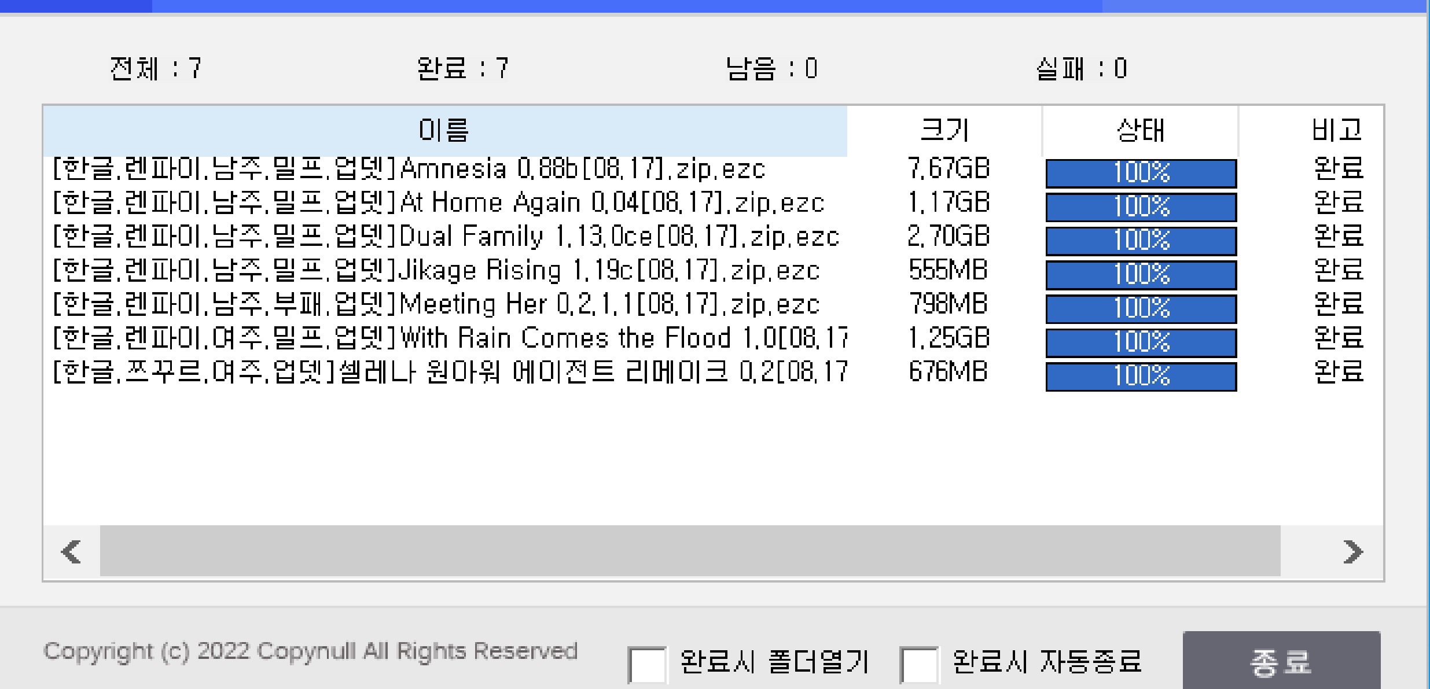Image resolution: width=1430 pixels, height=689 pixels.
Task: Click progress bar of 676MB file
Action: coord(1141,377)
